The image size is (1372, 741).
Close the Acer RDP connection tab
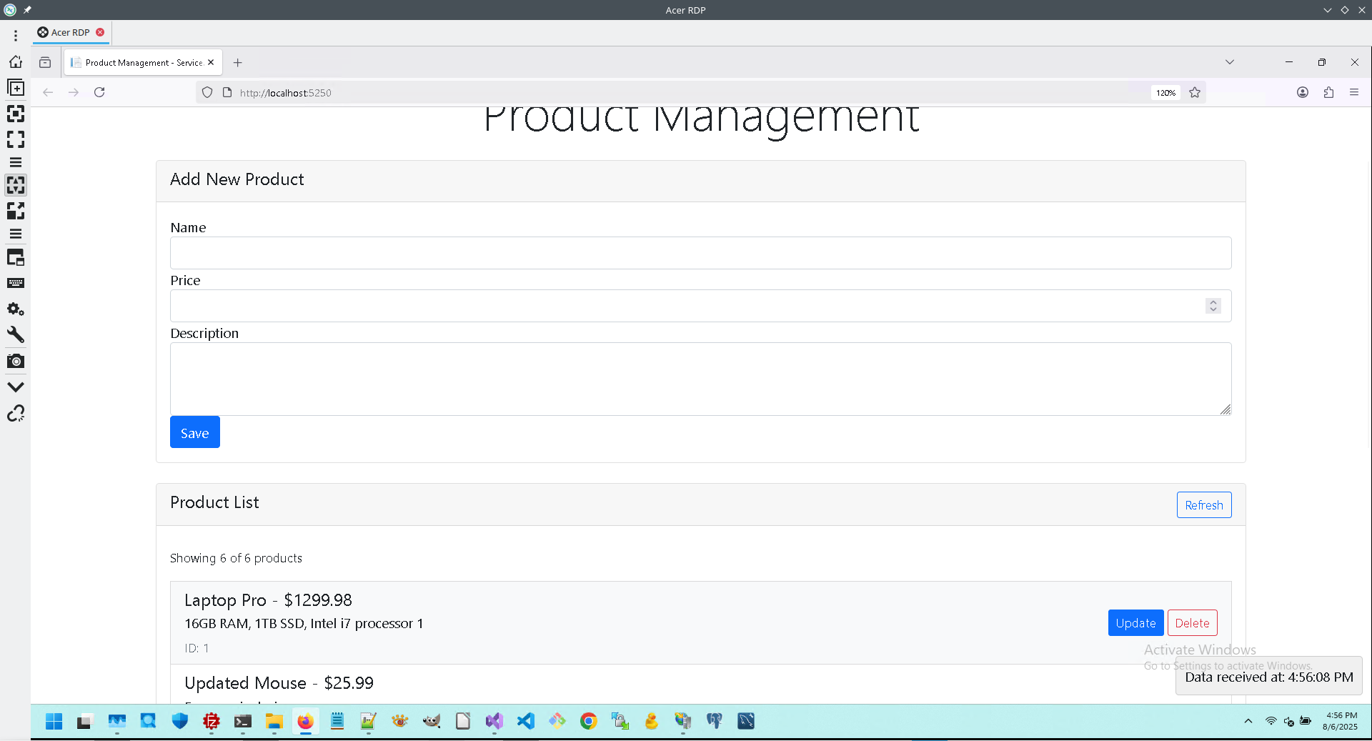click(x=100, y=32)
